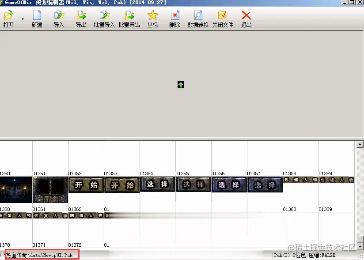Screen dimensions: 364x260
Task: Click the vertical scrollbar thumb
Action: point(360,240)
